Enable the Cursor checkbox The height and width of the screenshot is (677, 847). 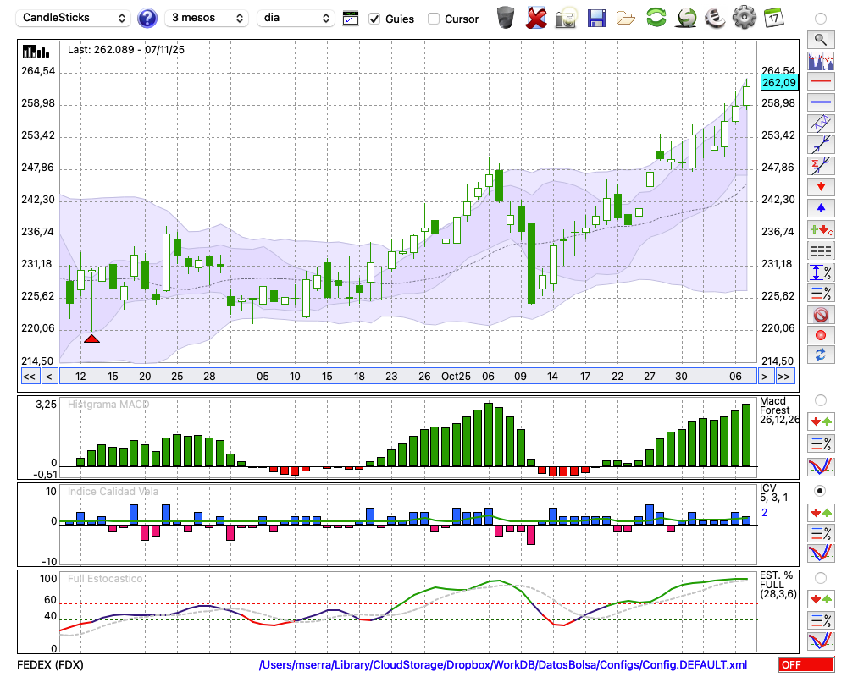[x=433, y=19]
